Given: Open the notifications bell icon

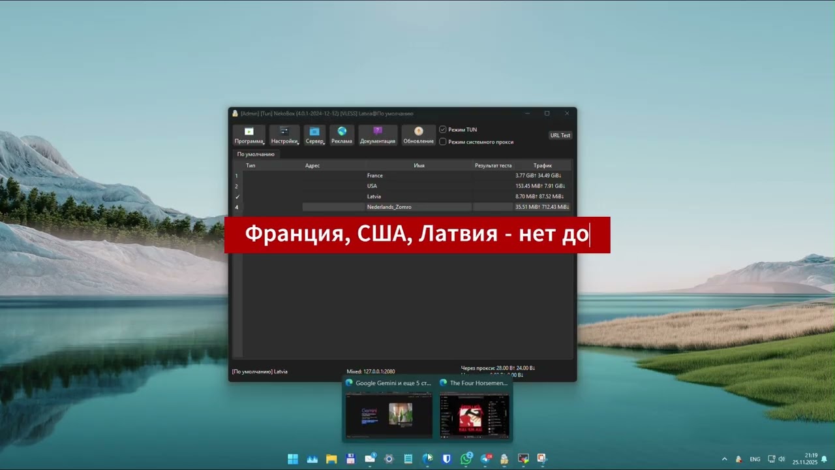Looking at the screenshot, I should 824,459.
